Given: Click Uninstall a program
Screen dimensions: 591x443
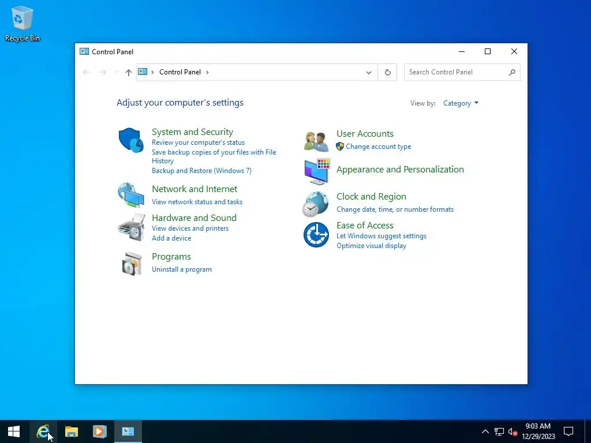Looking at the screenshot, I should point(182,269).
